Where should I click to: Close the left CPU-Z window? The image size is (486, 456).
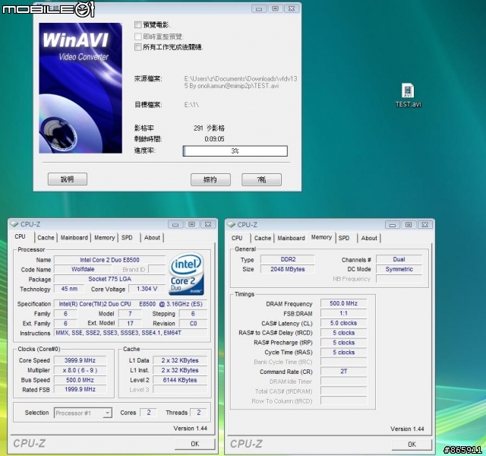208,224
